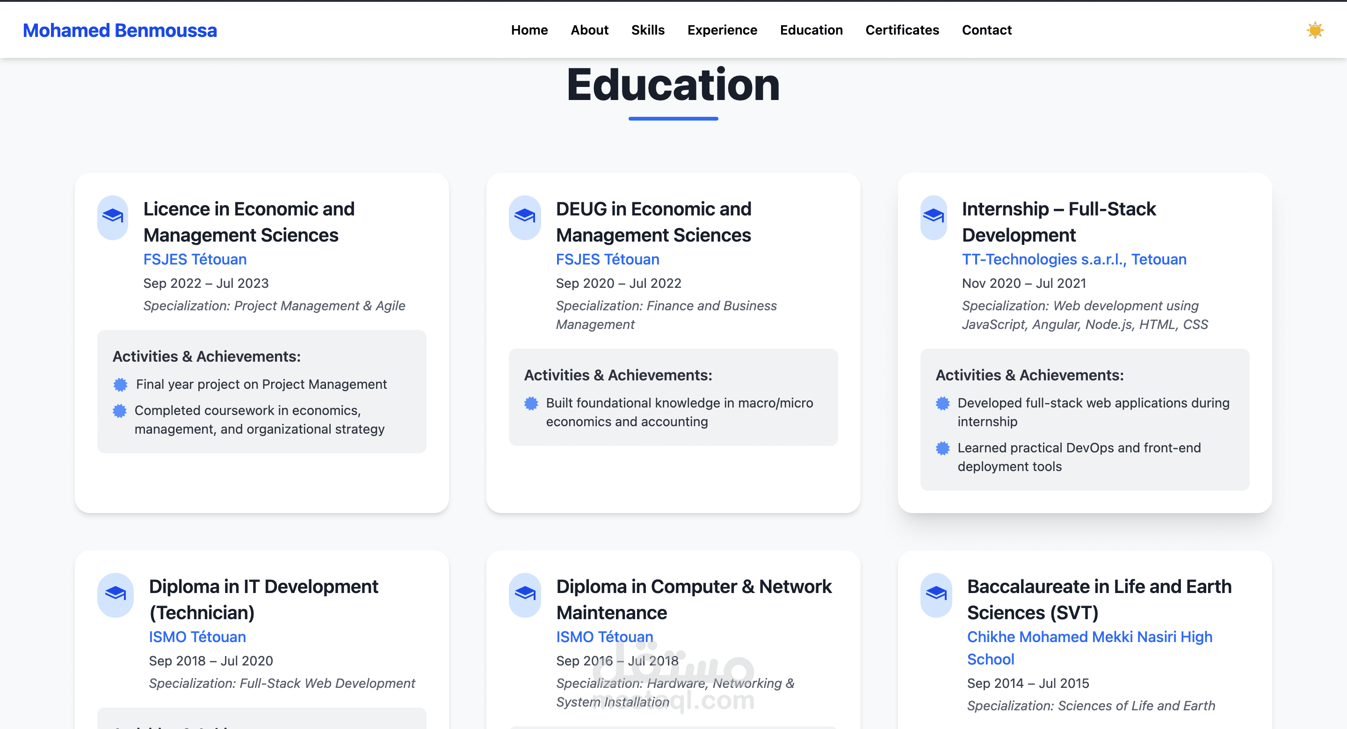Click badge bullet next to Learned practical DevOps
Image resolution: width=1347 pixels, height=729 pixels.
942,448
